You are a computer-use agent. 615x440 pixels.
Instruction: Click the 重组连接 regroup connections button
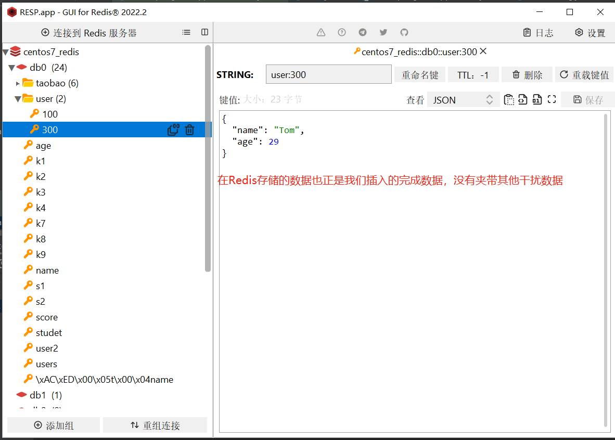pyautogui.click(x=155, y=425)
